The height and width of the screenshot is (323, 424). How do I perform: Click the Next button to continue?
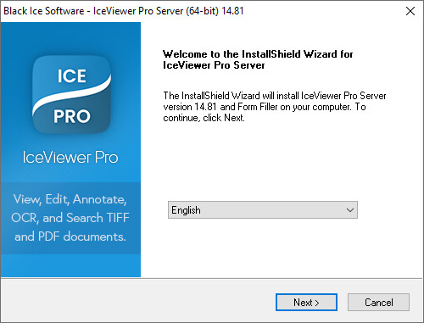pos(306,303)
